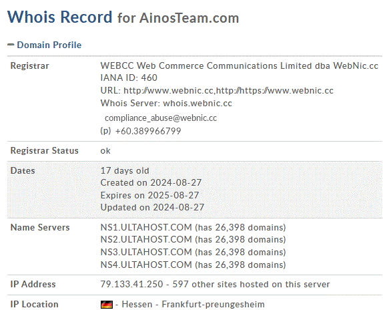Viewport: 383px width, 310px height.
Task: Collapse the Domain Profile section
Action: [11, 45]
